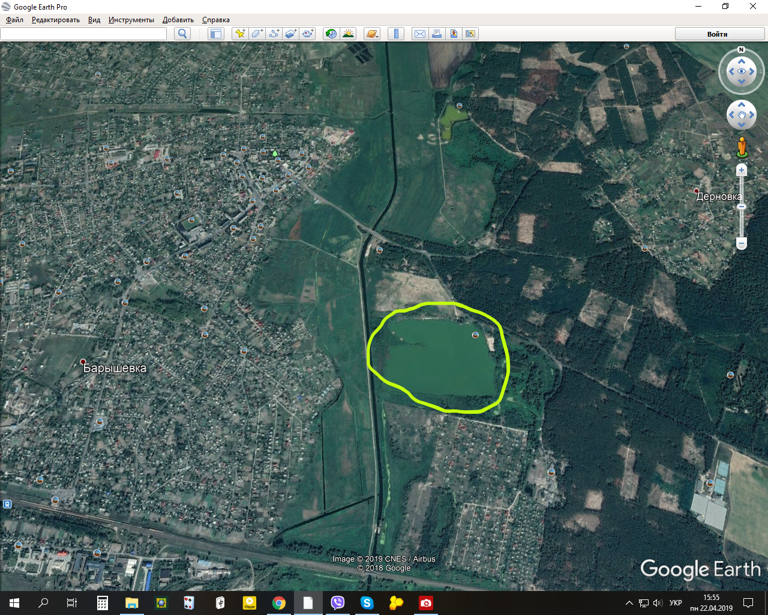
Task: Open the Calculator taskbar icon
Action: [103, 603]
